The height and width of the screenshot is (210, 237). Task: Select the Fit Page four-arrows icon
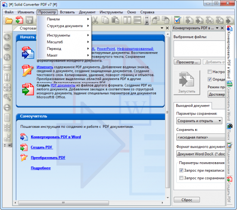tap(7, 87)
